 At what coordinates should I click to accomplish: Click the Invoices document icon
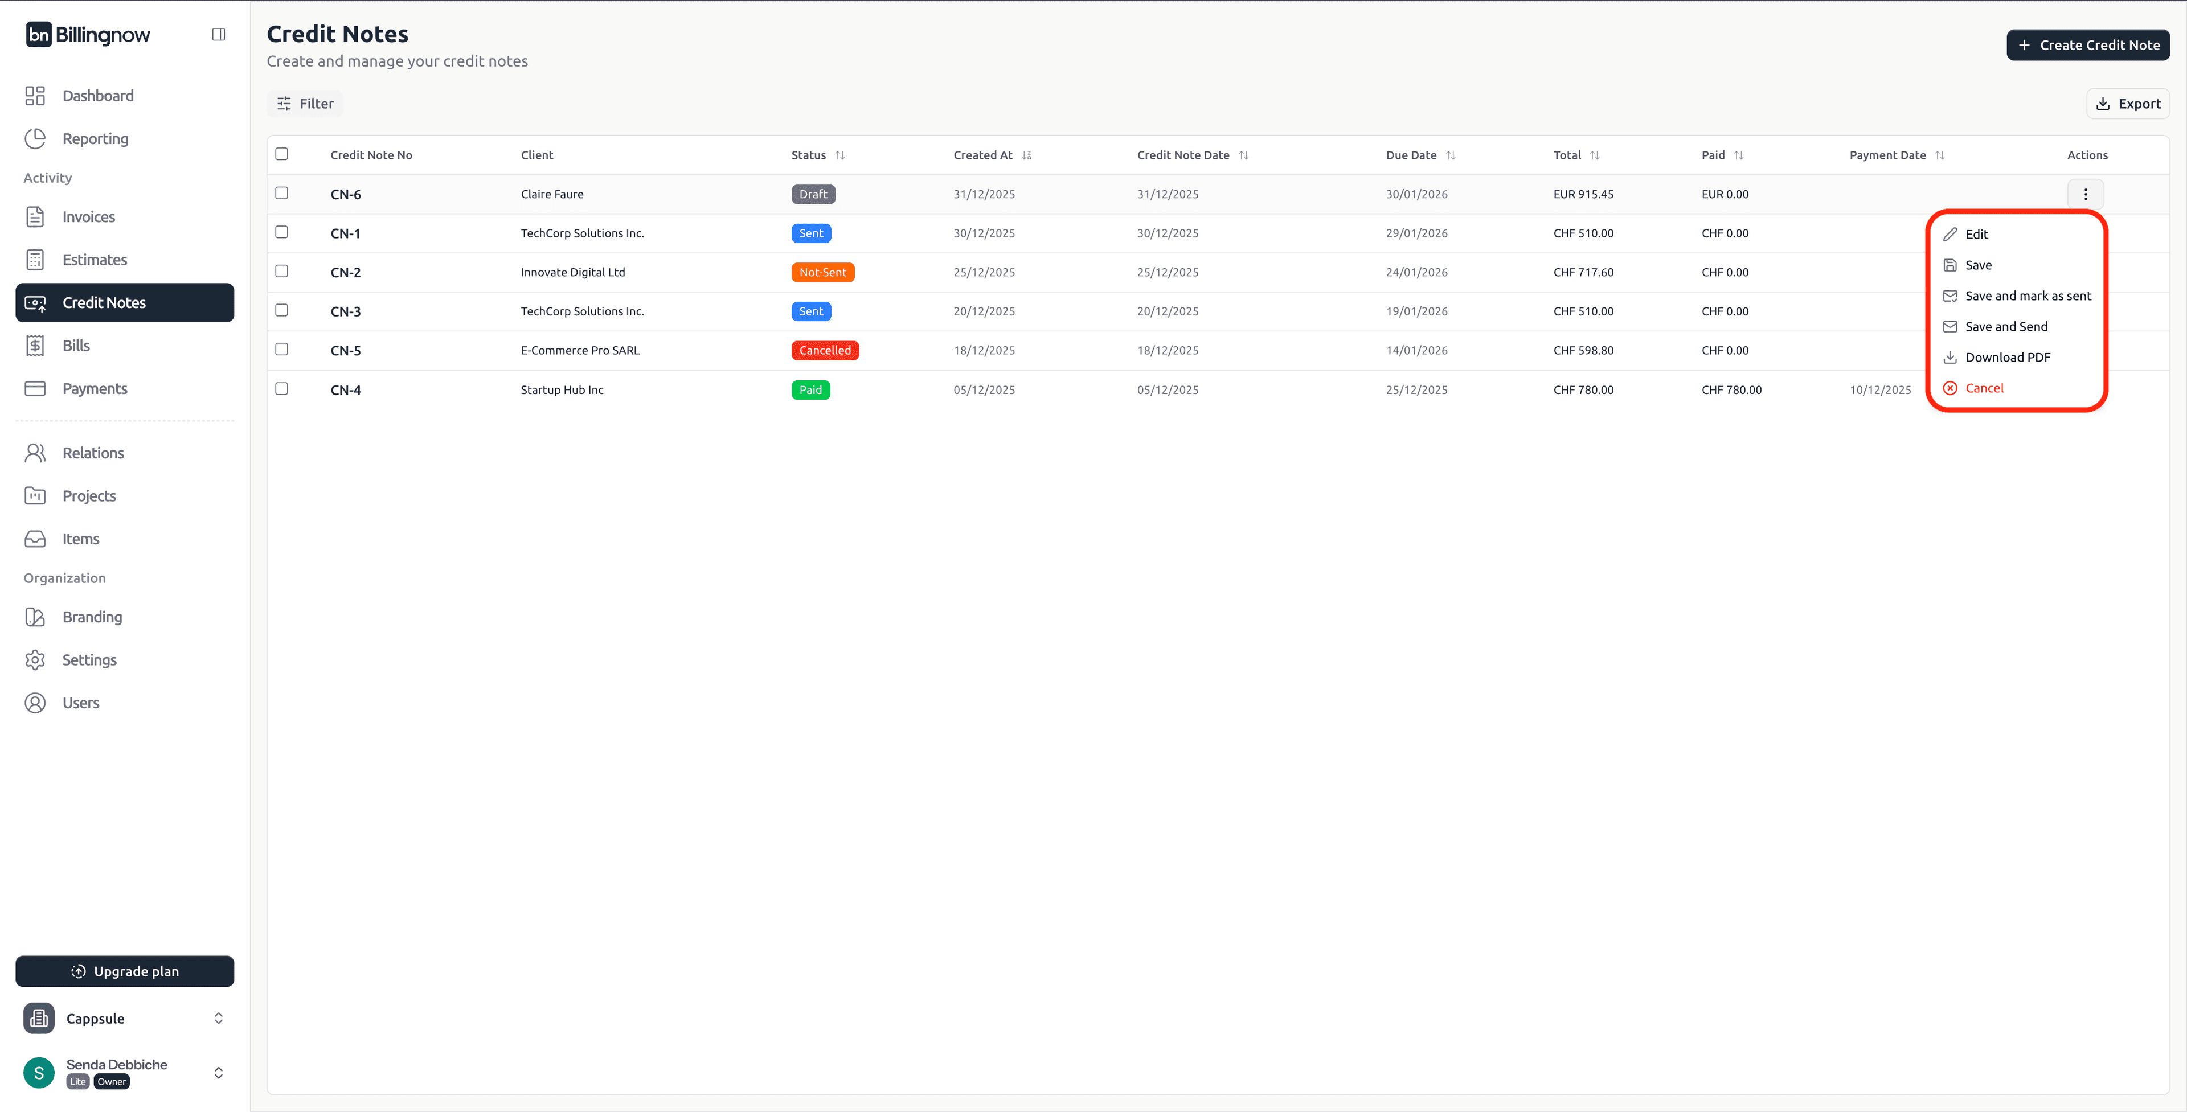pos(35,216)
